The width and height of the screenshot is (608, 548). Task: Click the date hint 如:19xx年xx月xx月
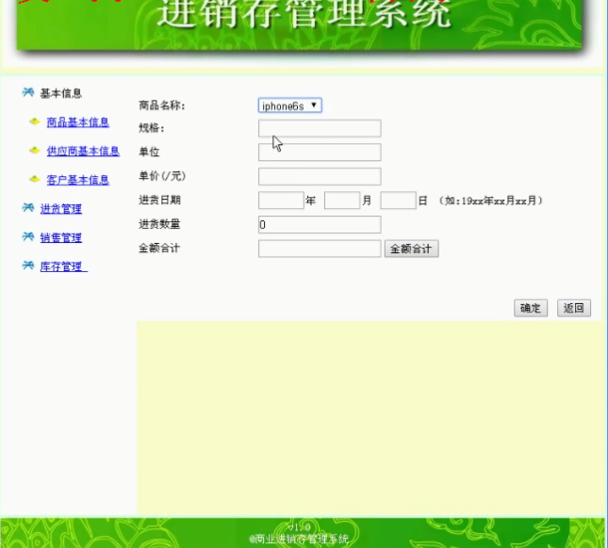click(x=491, y=201)
